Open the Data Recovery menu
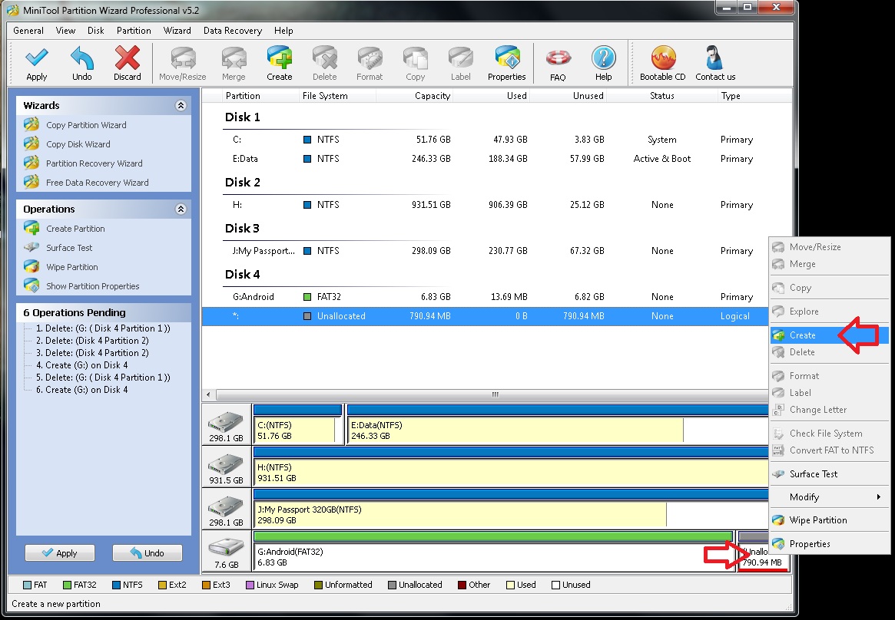The width and height of the screenshot is (895, 620). pos(232,31)
